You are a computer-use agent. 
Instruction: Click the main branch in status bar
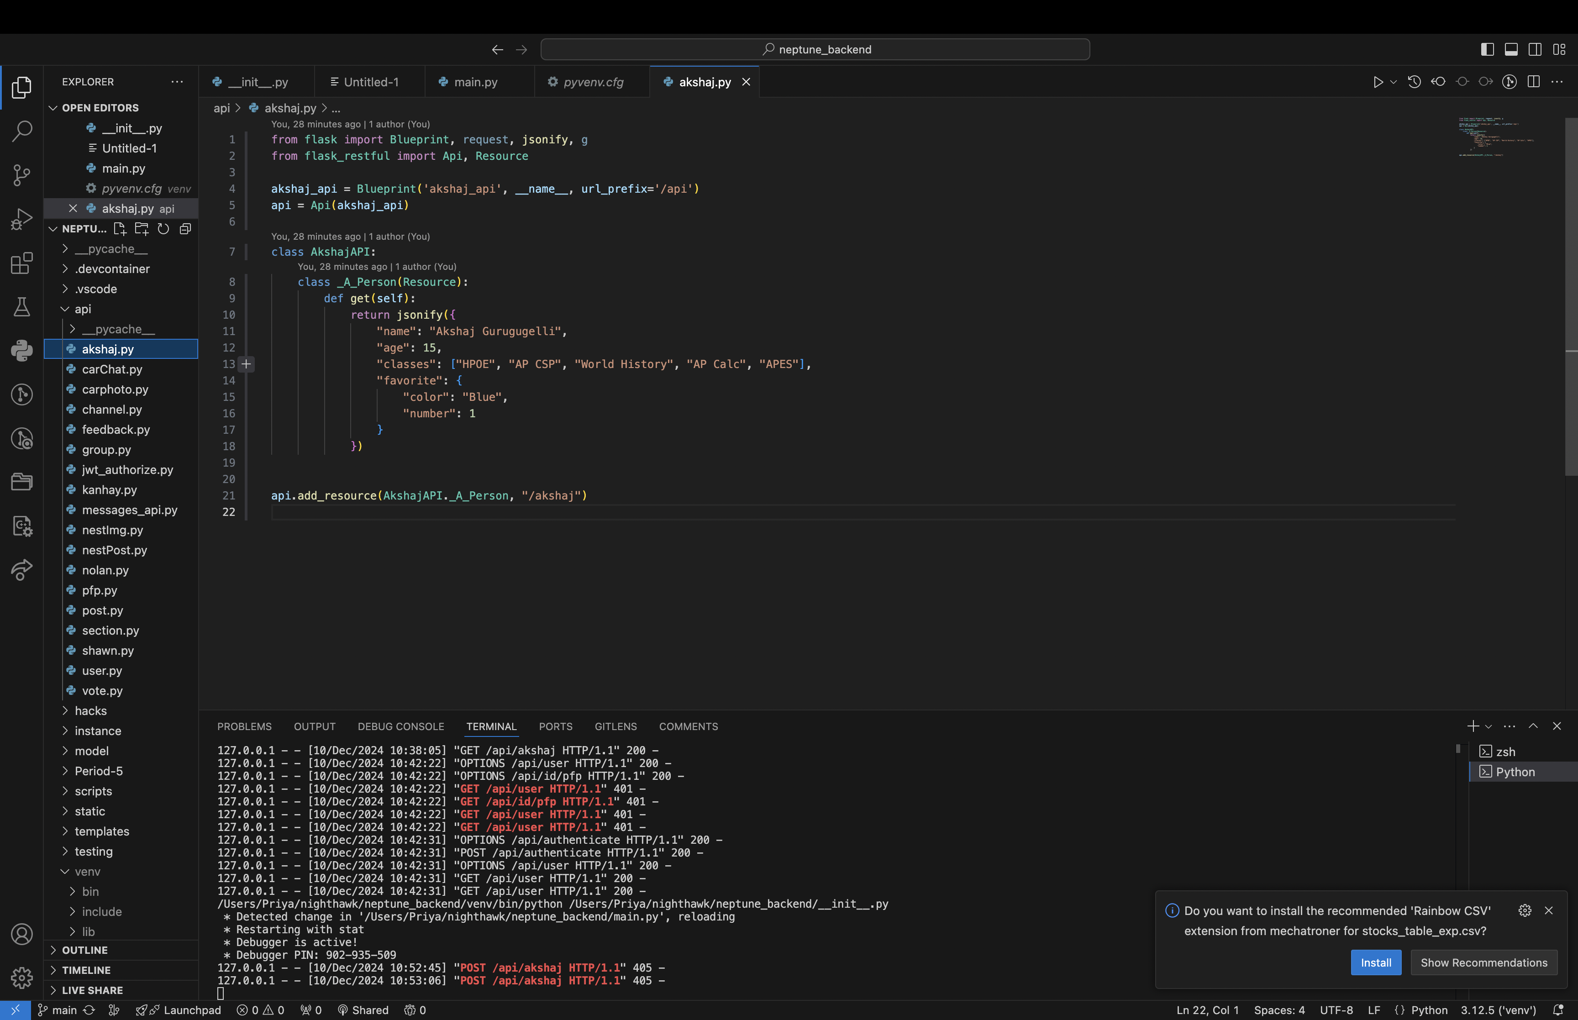[x=57, y=1010]
